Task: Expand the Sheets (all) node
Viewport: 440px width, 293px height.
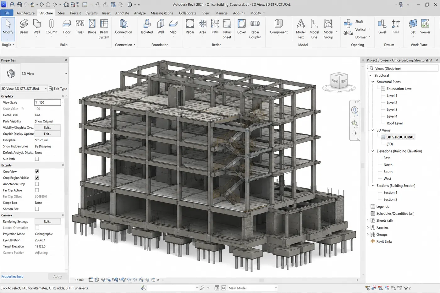Action: click(368, 220)
